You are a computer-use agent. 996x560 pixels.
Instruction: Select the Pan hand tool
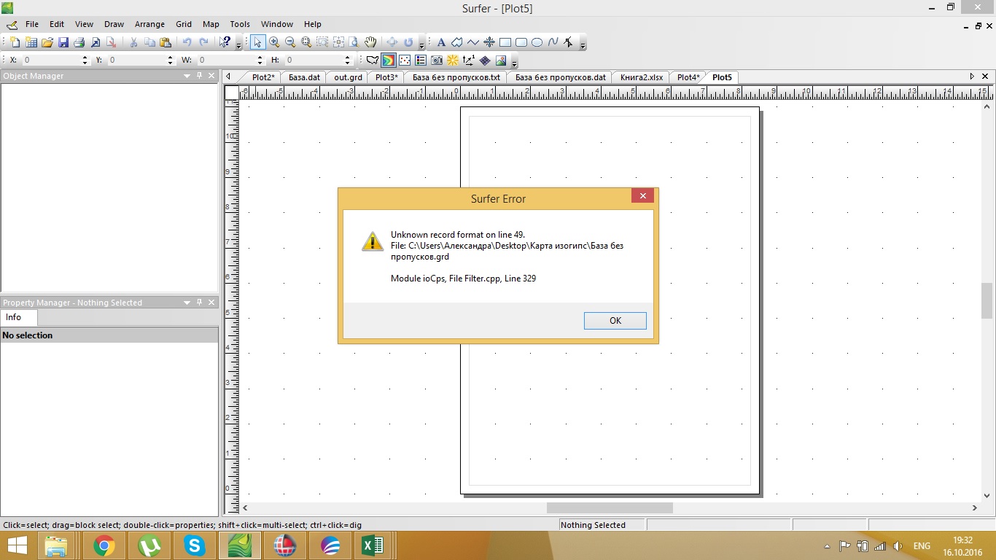coord(370,42)
